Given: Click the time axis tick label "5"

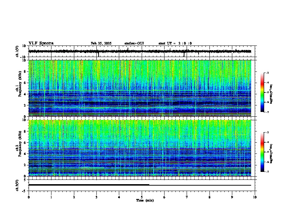Looking at the screenshot, I should (x=142, y=197).
